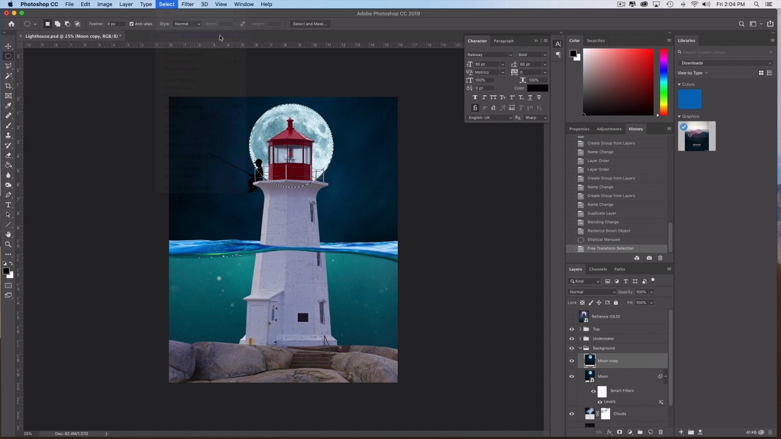Toggle the Anti-alias checkbox

click(131, 24)
